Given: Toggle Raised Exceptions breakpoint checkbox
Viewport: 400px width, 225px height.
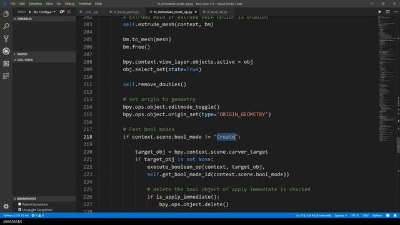Looking at the screenshot, I should (x=19, y=204).
